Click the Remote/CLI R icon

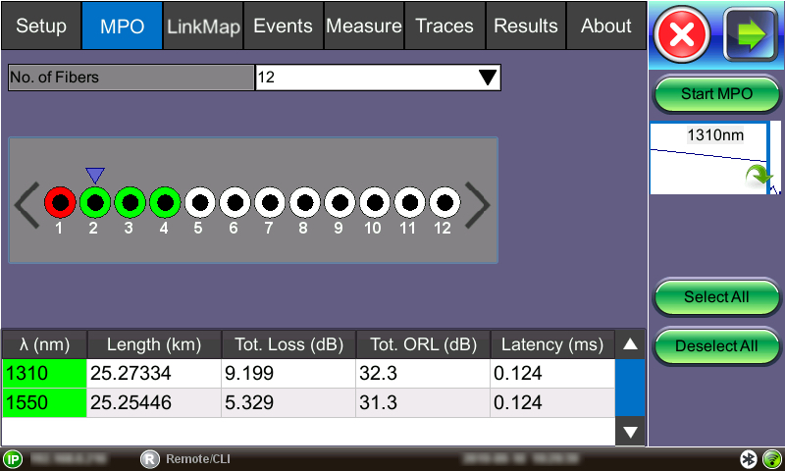149,458
